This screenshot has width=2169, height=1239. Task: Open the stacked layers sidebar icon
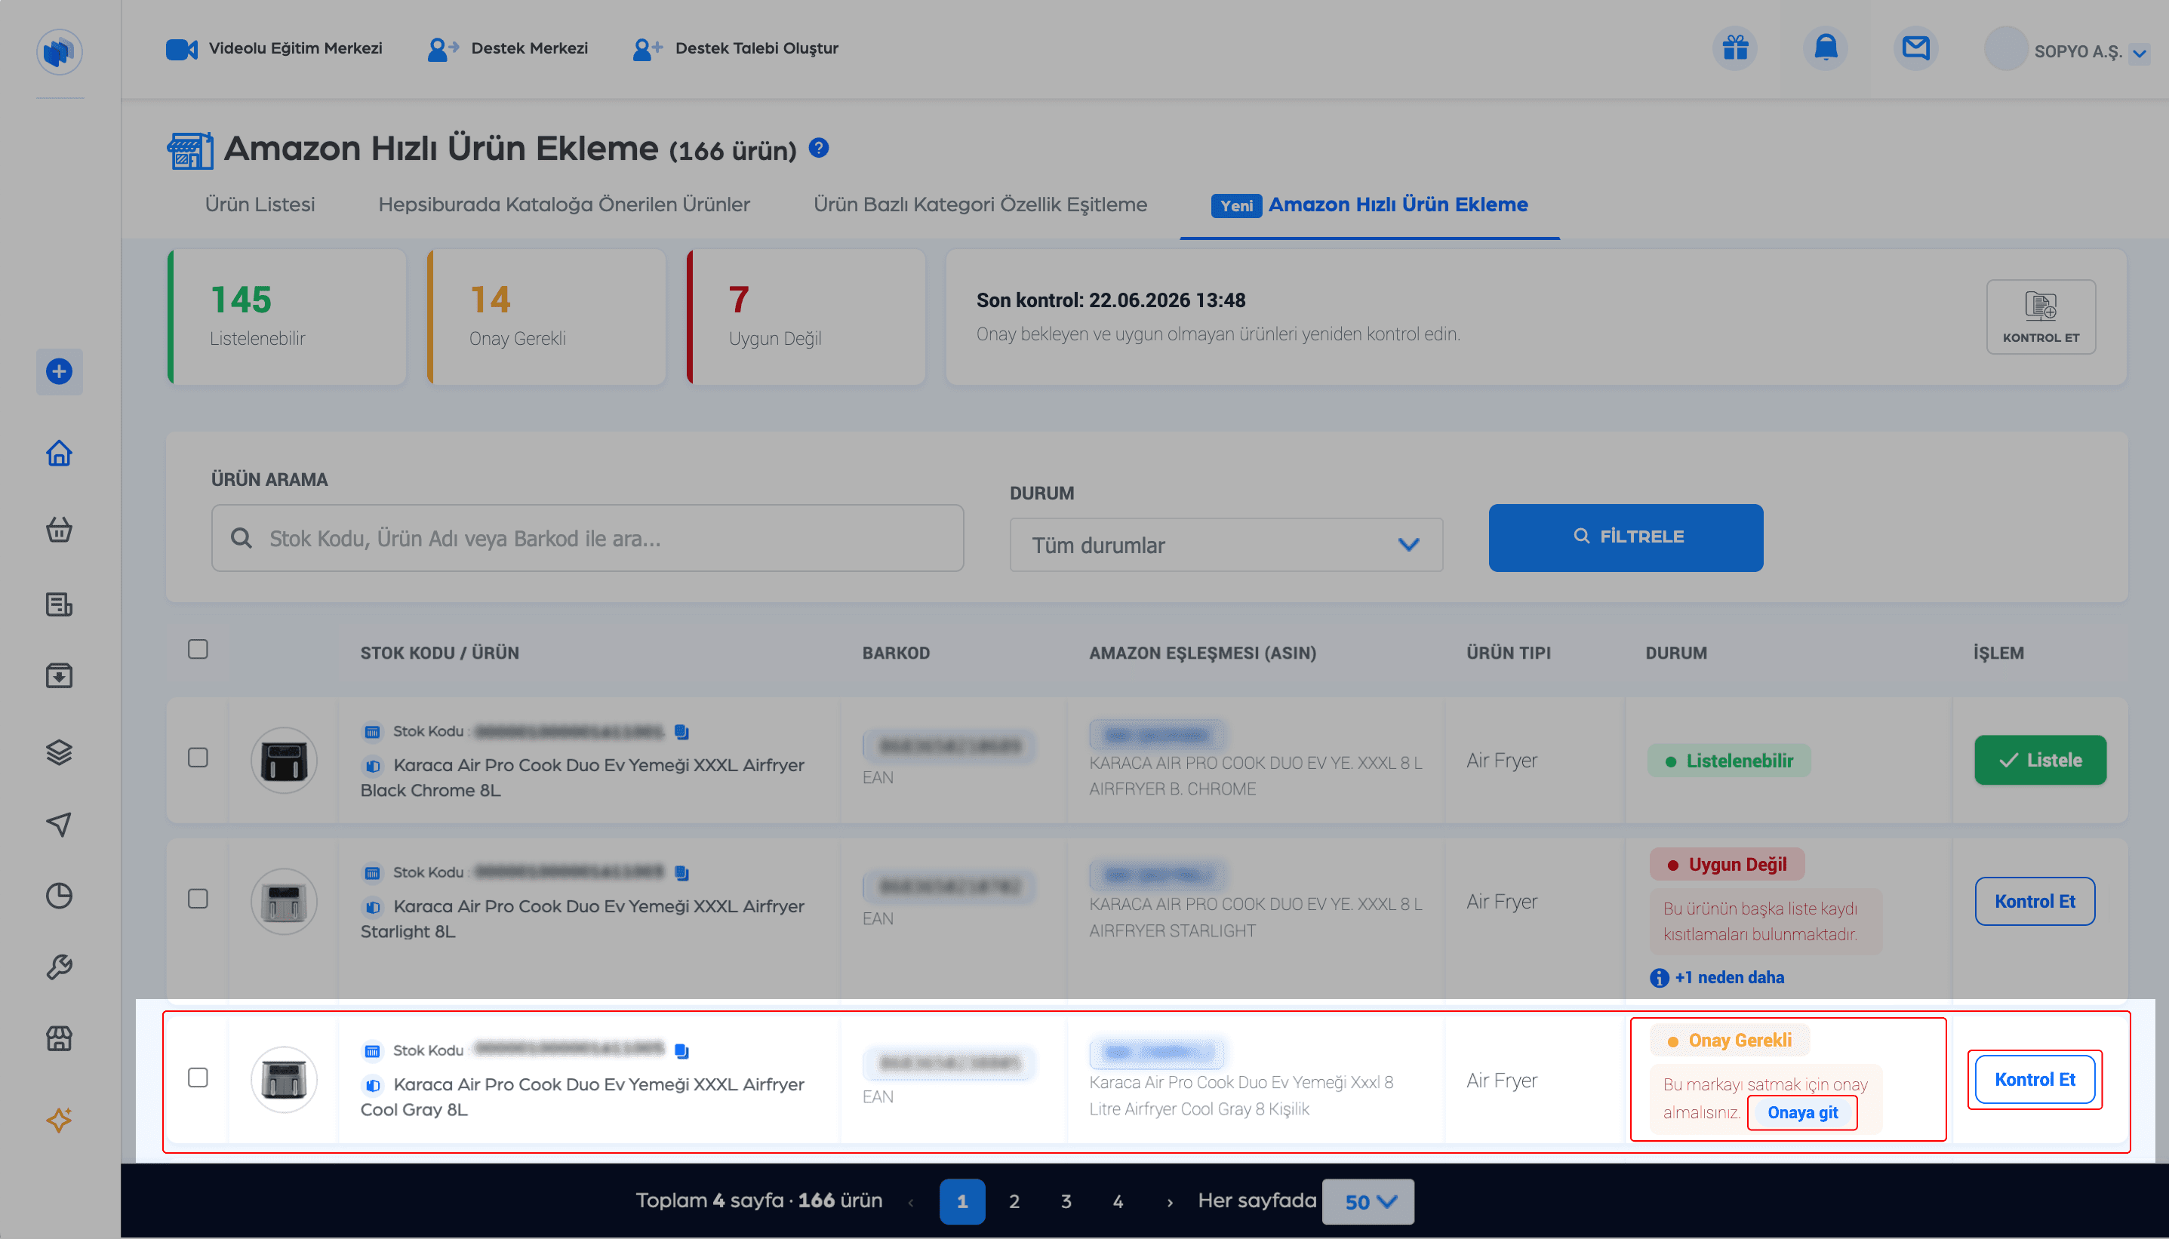tap(59, 752)
